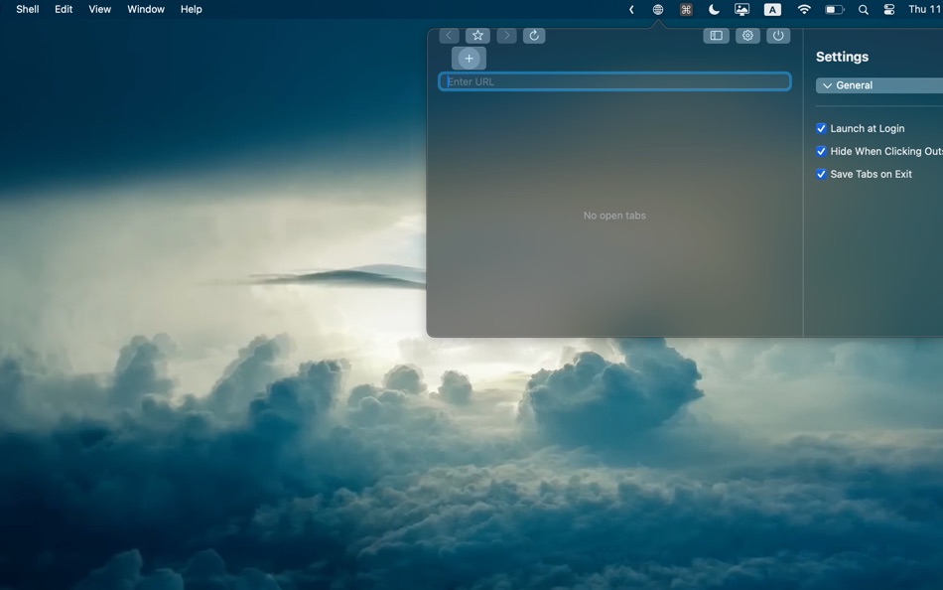
Task: Open the View menu
Action: click(x=100, y=9)
